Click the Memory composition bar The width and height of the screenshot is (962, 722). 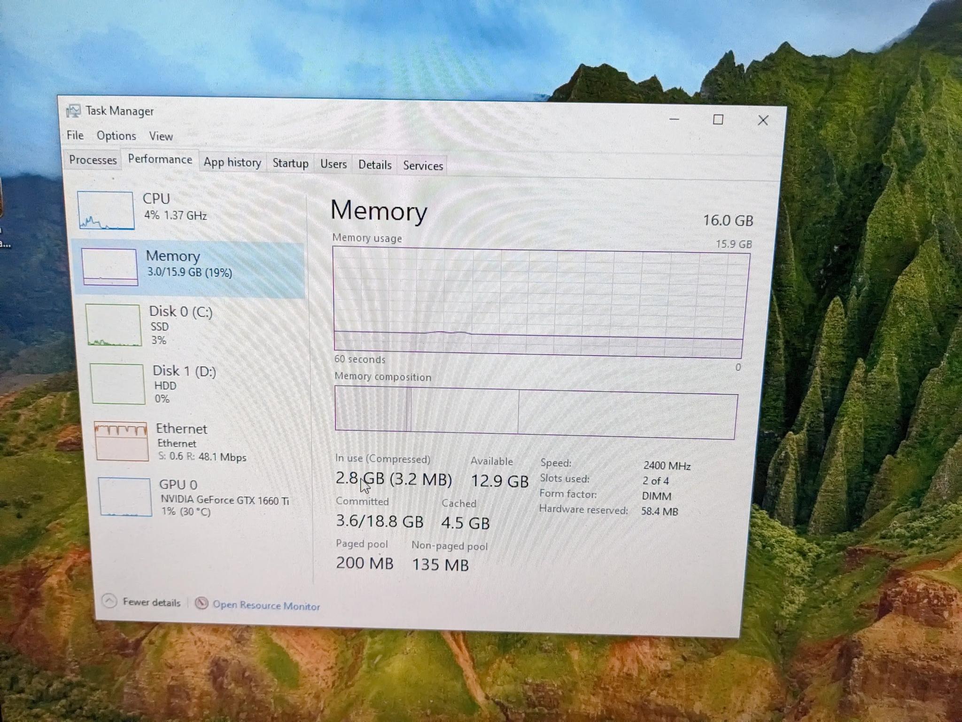point(535,413)
